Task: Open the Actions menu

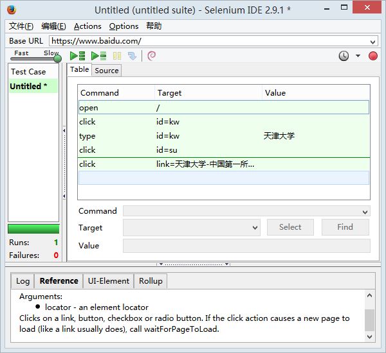Action: click(87, 26)
